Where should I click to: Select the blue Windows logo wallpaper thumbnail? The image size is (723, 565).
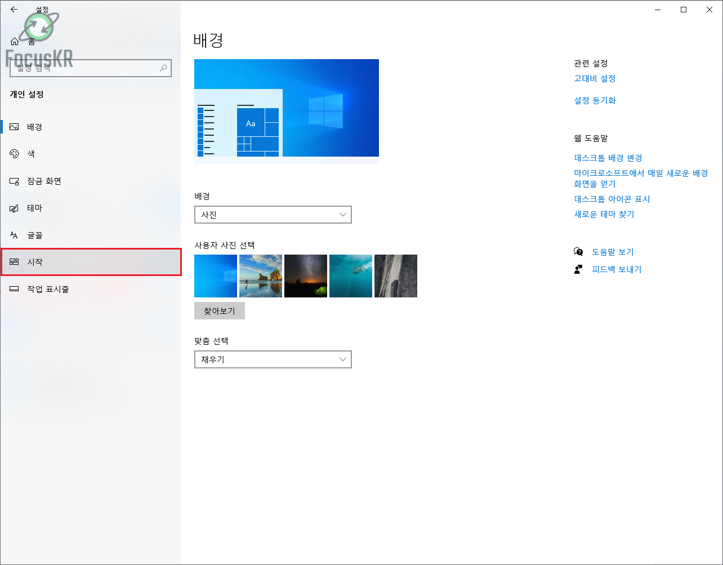pyautogui.click(x=216, y=276)
